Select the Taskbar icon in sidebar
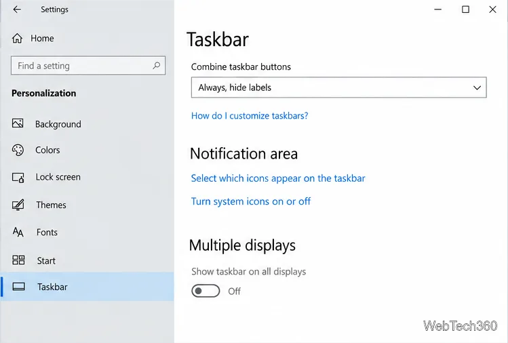This screenshot has width=508, height=343. pyautogui.click(x=18, y=287)
